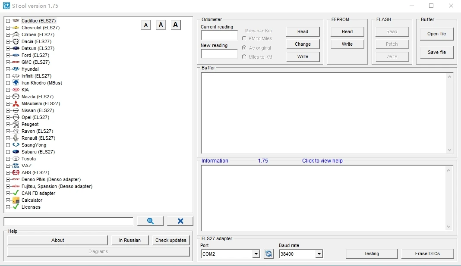Click the Iran Khodro logo icon
Image resolution: width=461 pixels, height=266 pixels.
(16, 83)
